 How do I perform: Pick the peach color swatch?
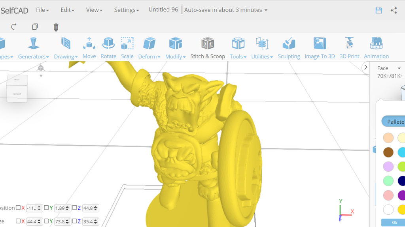click(x=388, y=138)
